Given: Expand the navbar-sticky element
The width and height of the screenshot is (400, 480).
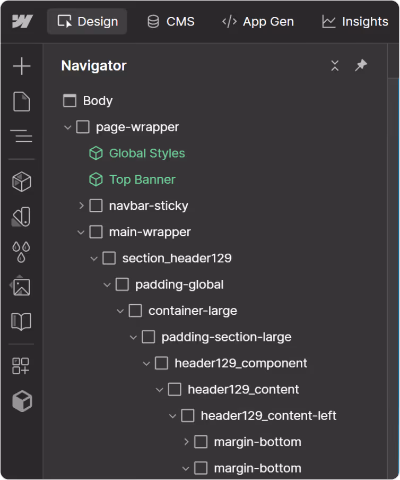Looking at the screenshot, I should click(81, 205).
